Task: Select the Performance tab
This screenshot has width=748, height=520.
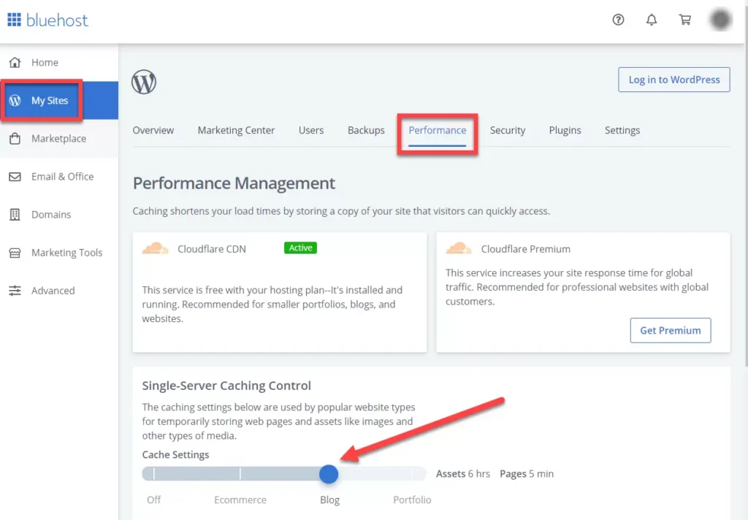Action: (438, 130)
